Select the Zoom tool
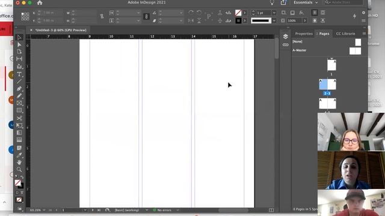This screenshot has width=385, height=216. coord(19,169)
